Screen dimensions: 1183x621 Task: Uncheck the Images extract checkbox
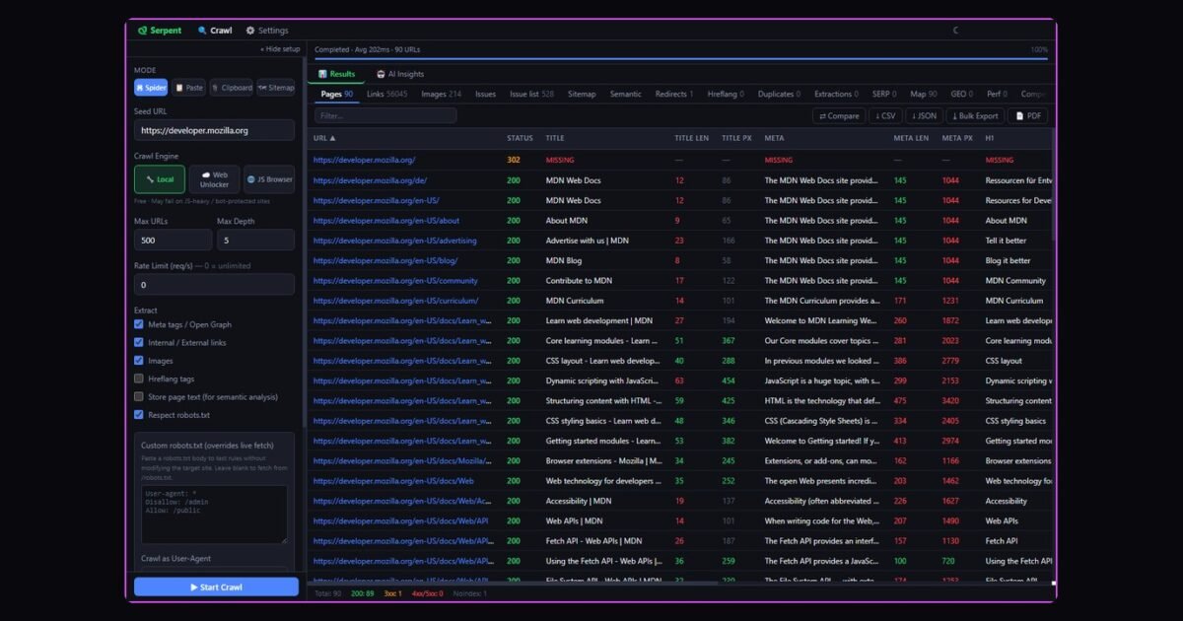click(x=139, y=361)
